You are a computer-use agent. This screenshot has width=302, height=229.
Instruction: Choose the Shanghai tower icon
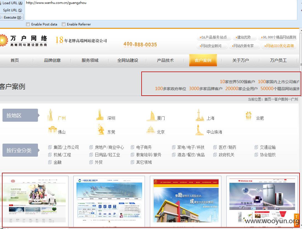click(199, 115)
